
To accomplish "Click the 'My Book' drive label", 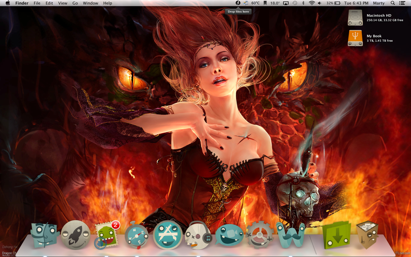I will coord(374,36).
